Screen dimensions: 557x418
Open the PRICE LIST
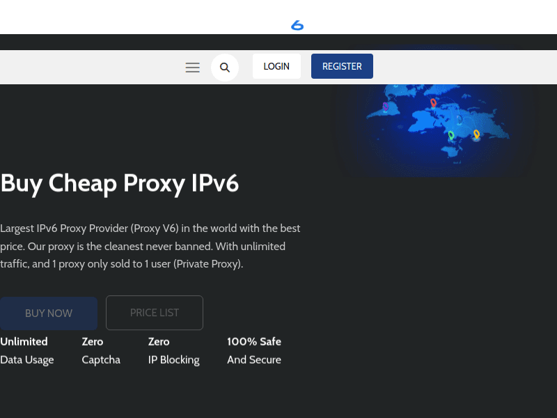point(154,313)
